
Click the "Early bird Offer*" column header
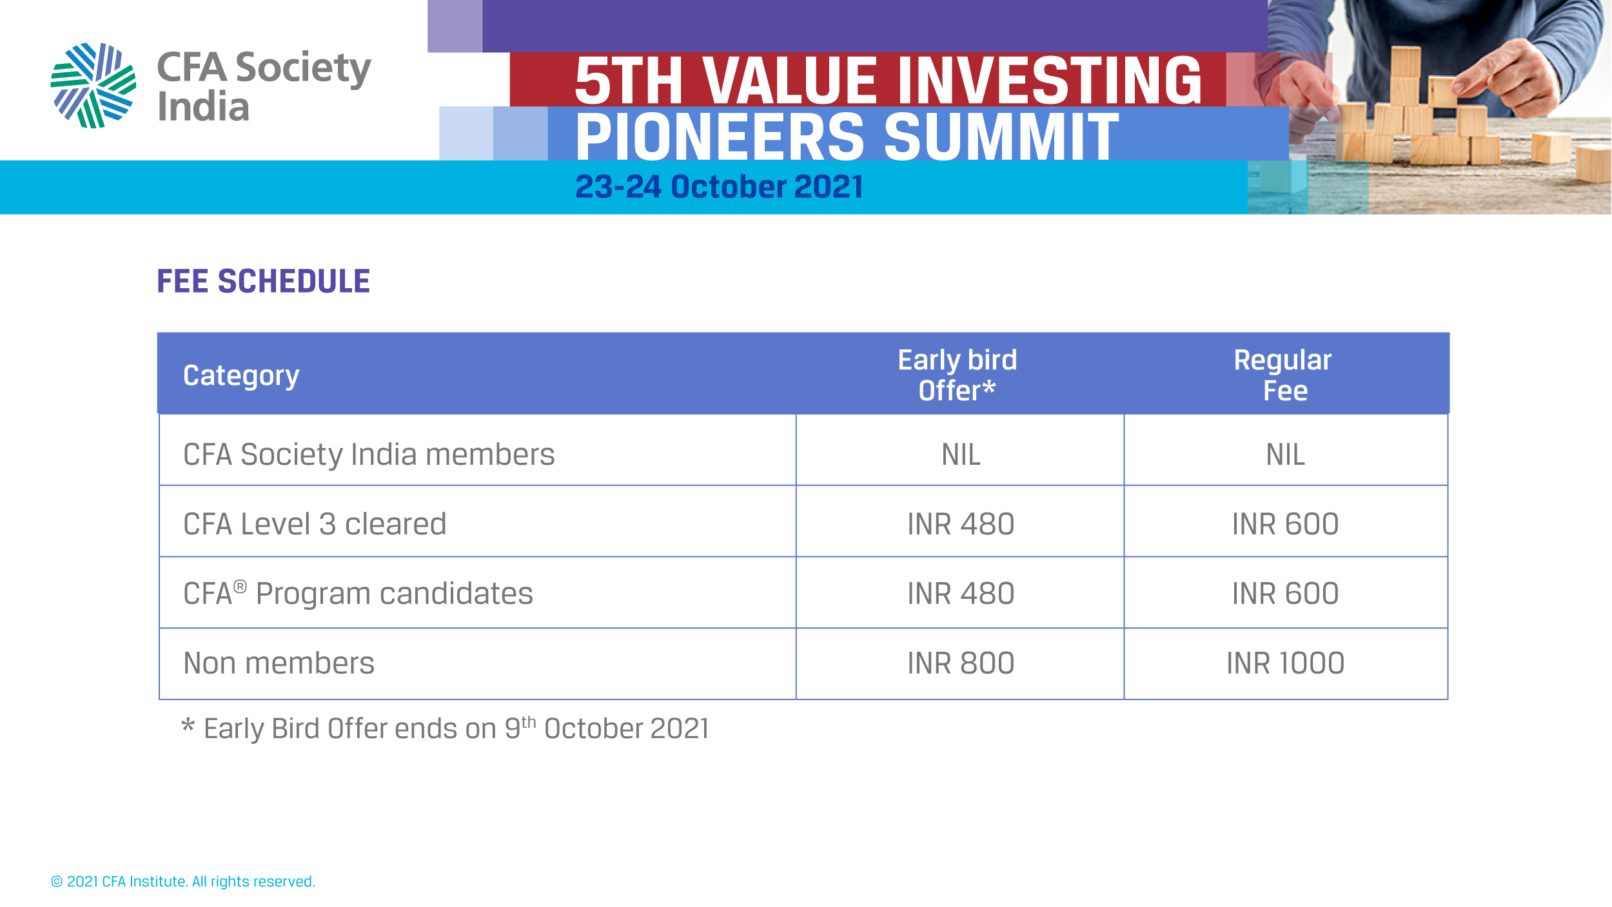pos(957,375)
